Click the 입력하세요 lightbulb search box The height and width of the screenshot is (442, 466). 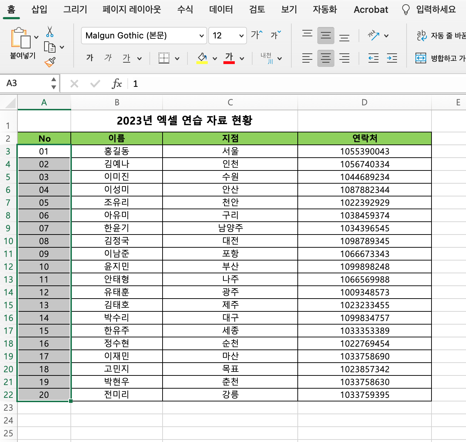click(x=429, y=10)
